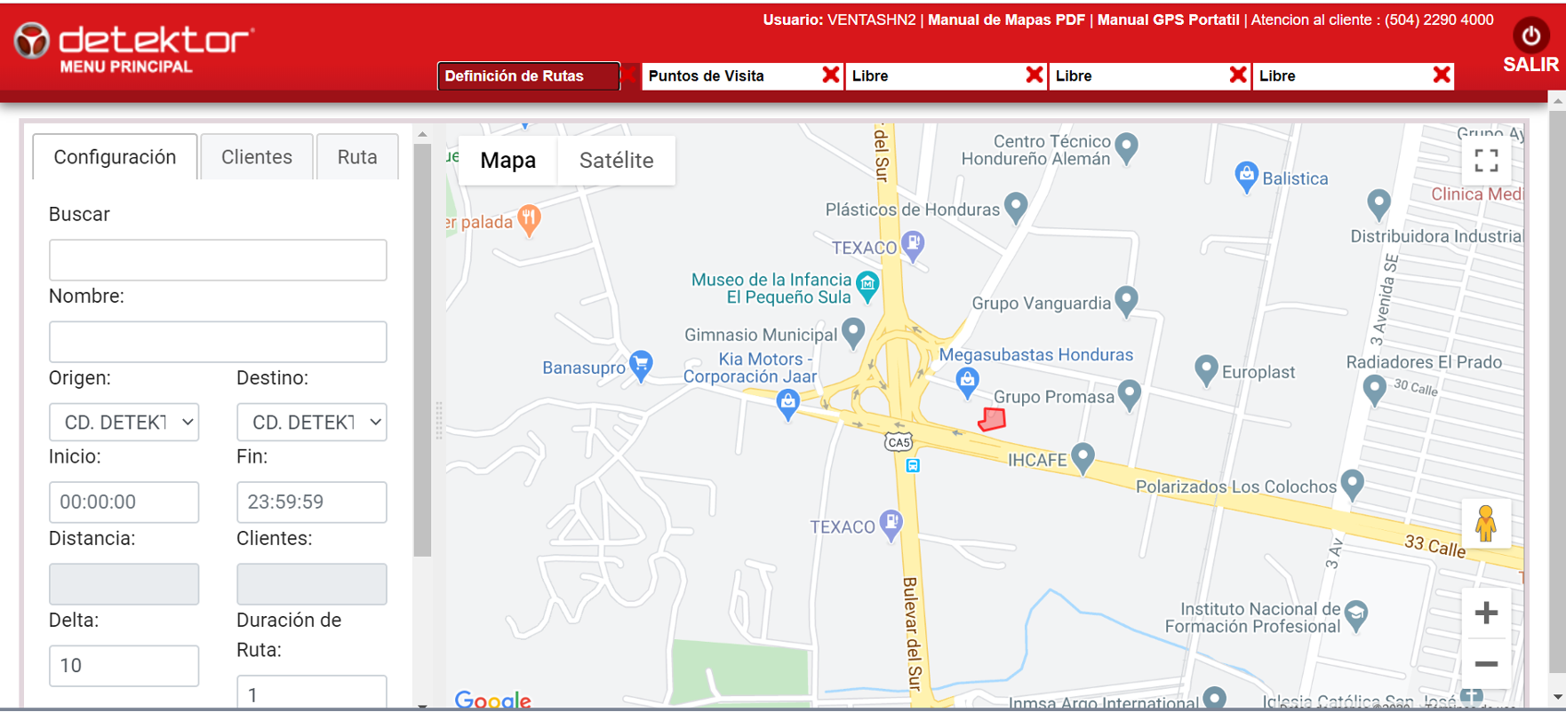Click the Inicio time field
This screenshot has width=1566, height=712.
coord(124,502)
